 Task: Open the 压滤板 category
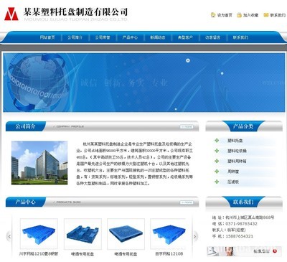(233, 182)
